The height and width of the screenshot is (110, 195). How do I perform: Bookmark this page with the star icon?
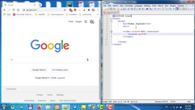pyautogui.click(x=65, y=10)
